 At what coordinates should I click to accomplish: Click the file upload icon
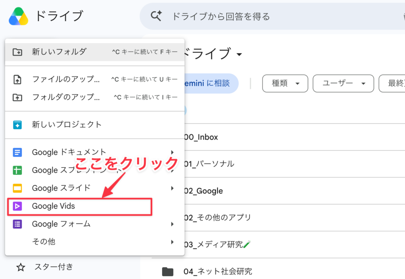click(x=17, y=79)
